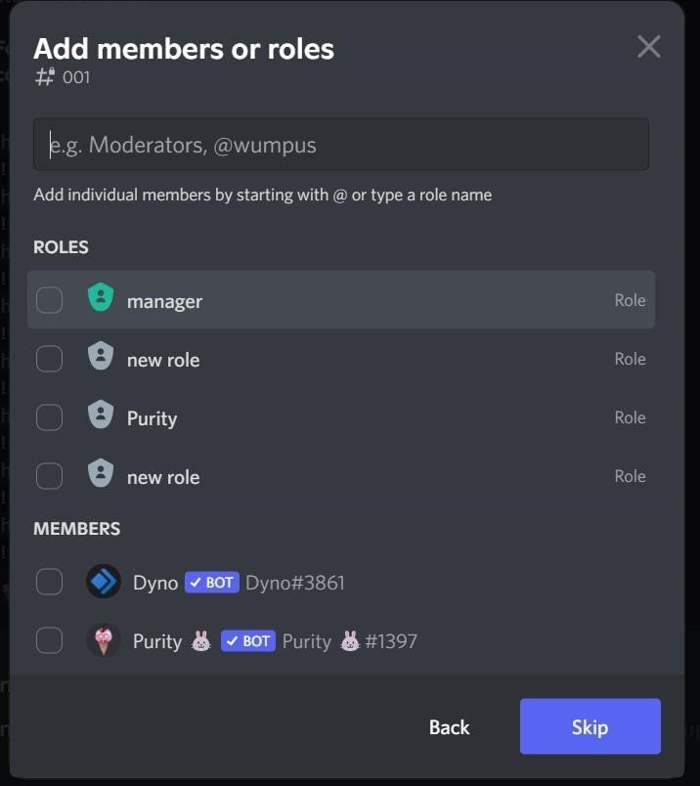Focus the Moderators, @wumpus search field

click(x=341, y=145)
